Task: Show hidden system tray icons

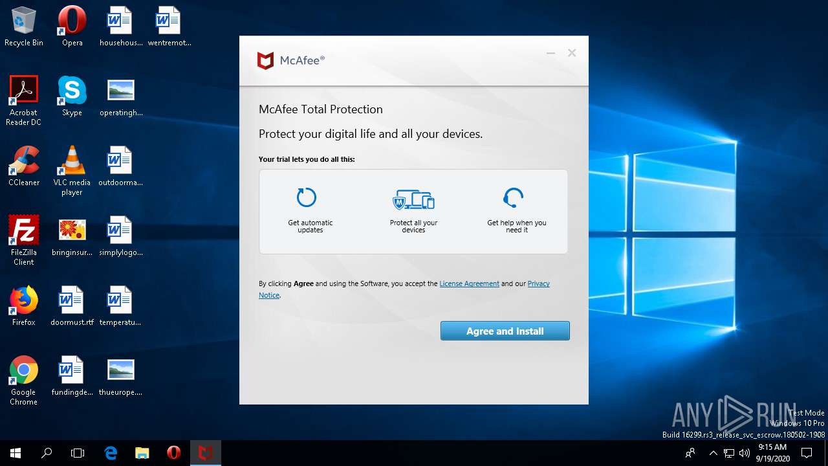Action: click(713, 453)
